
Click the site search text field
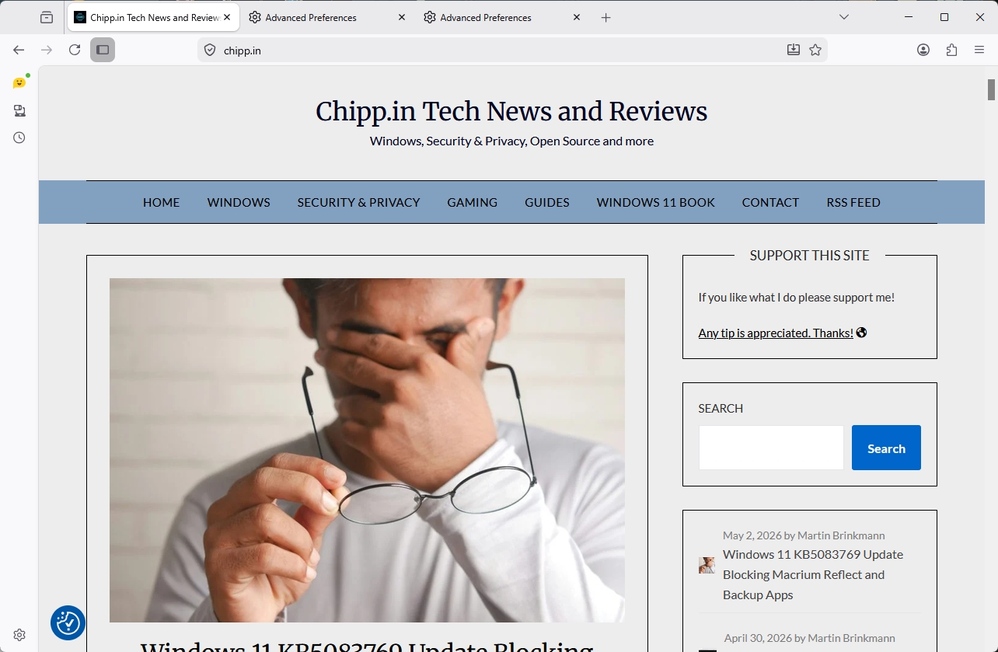point(771,448)
